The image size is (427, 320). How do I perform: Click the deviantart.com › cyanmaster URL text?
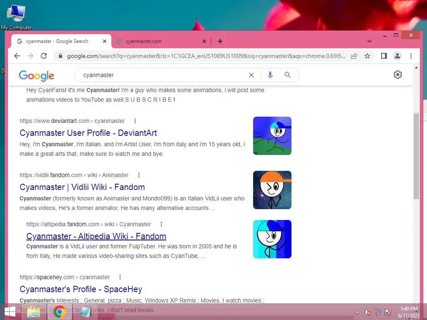click(x=72, y=121)
